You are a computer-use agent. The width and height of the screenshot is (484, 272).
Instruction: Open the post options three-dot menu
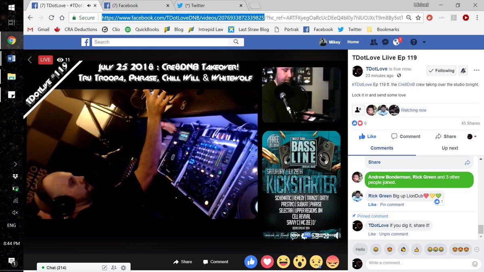click(477, 70)
